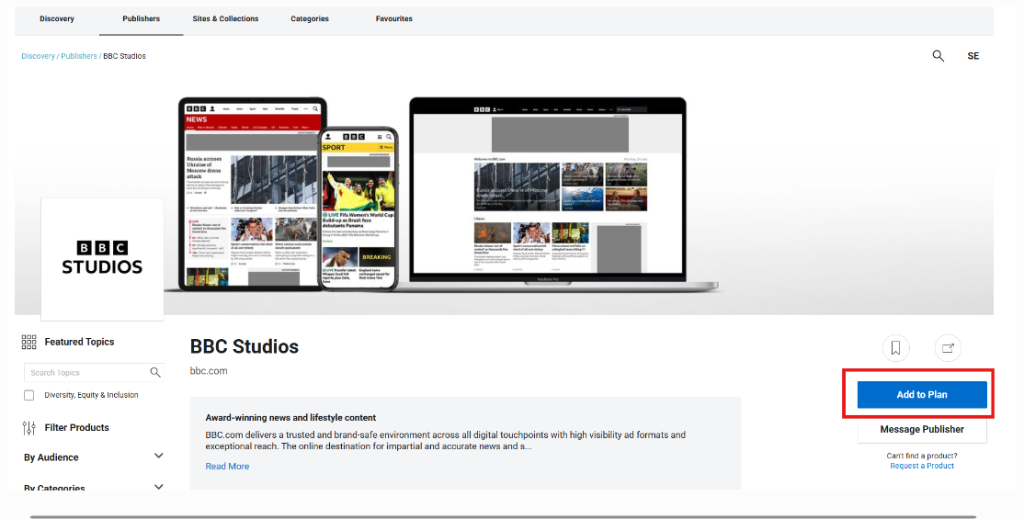Screen dimensions: 1024x519
Task: Click the Featured Topics grid icon
Action: 28,342
